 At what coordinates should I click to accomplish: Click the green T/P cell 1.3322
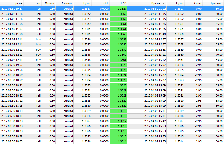coord(118,85)
